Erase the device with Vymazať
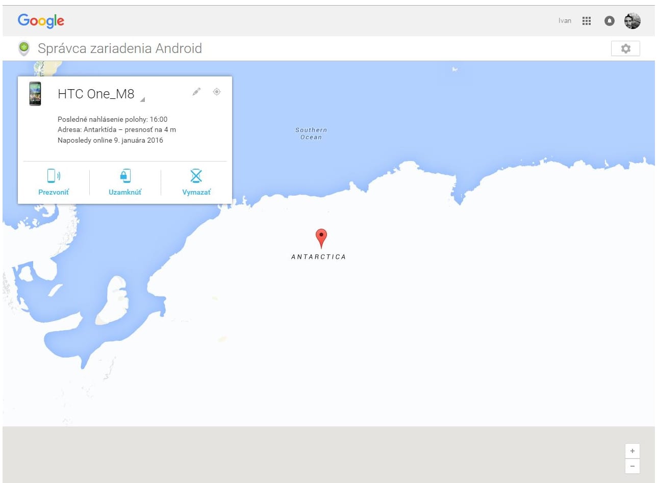 tap(196, 182)
